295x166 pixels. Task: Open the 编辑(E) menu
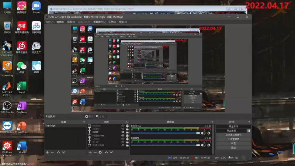click(x=60, y=22)
